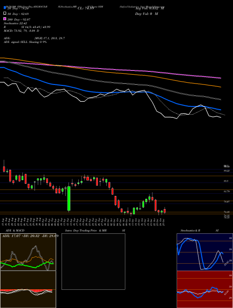Select the '30 Day - 82.69' label
233x308 pixels.
tap(18, 14)
